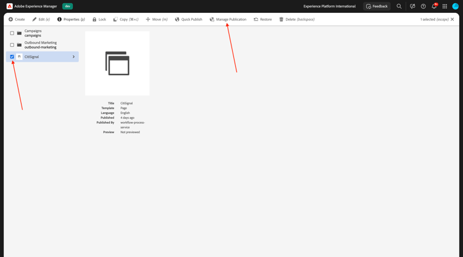Screen dimensions: 463x257
Task: Click the Properties (p) label
Action: coord(74,19)
